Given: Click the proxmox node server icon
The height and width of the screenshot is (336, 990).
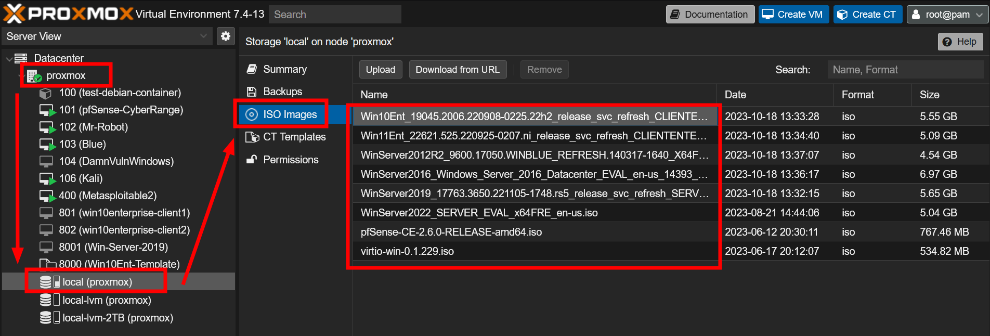Looking at the screenshot, I should [x=34, y=76].
